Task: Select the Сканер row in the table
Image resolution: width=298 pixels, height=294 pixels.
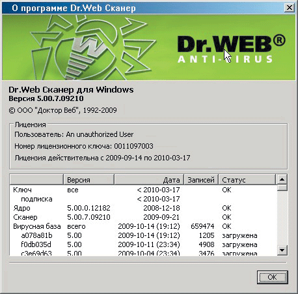Action: point(143,217)
